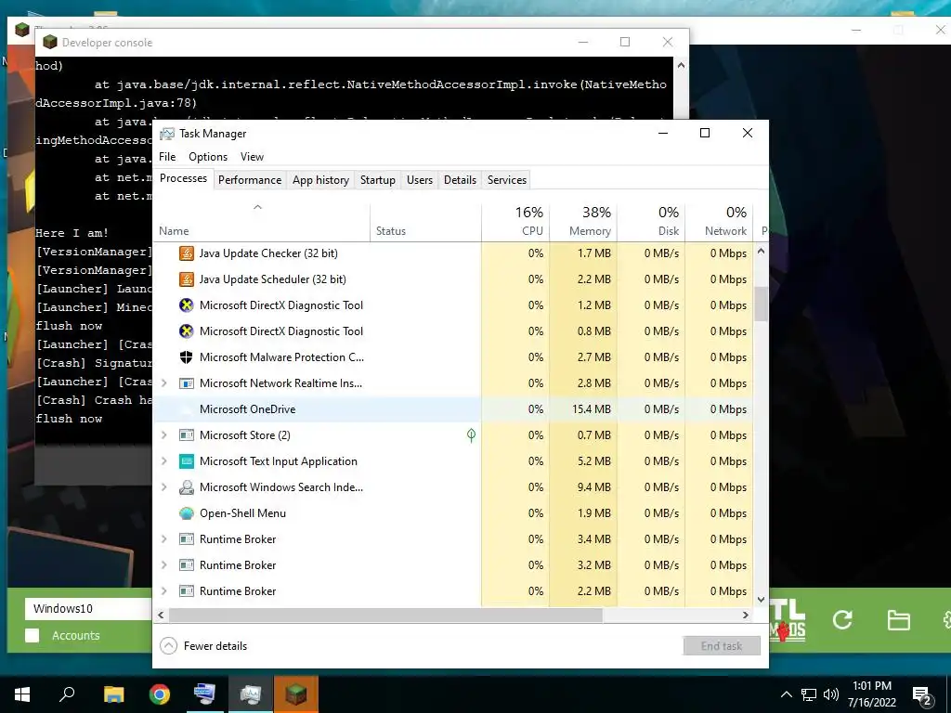Click the vertical scrollbar thumb in process list

click(x=762, y=304)
